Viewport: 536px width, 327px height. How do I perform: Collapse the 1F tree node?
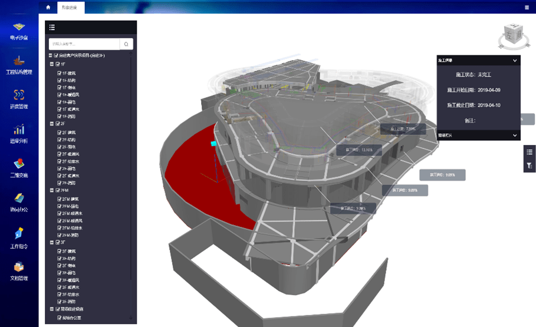[x=51, y=64]
